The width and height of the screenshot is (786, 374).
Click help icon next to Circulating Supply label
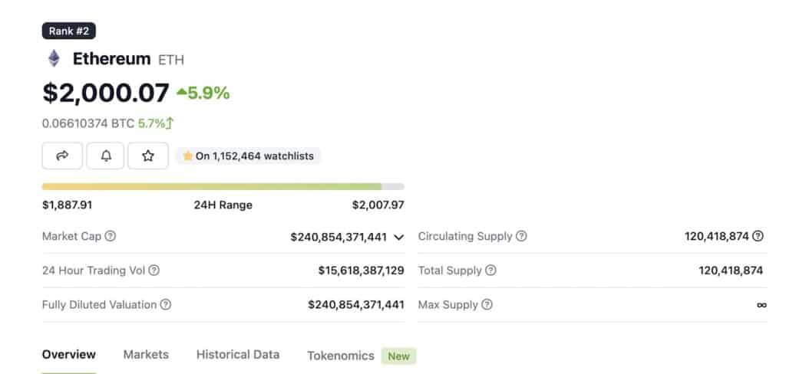click(521, 236)
